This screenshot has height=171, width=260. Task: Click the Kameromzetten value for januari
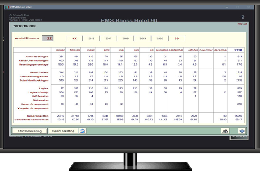click(60, 116)
